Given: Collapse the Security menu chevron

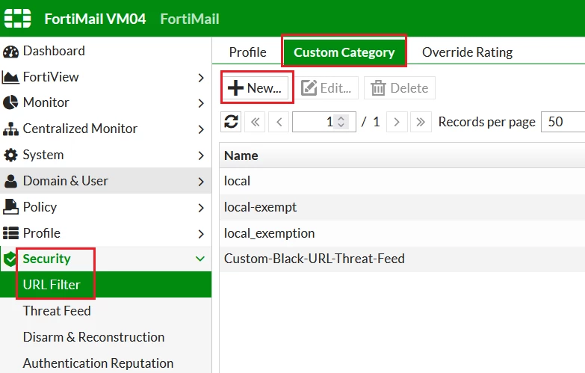Looking at the screenshot, I should click(200, 259).
